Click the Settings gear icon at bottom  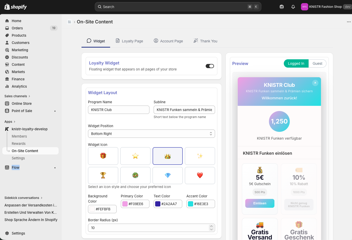[7, 233]
